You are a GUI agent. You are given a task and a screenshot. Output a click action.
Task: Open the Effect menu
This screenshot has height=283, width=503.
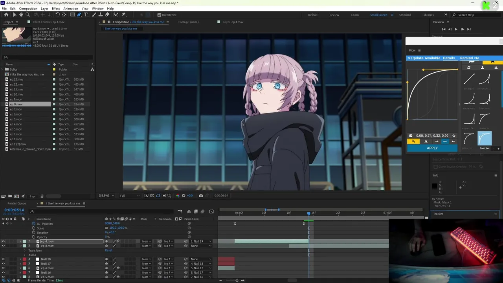56,9
